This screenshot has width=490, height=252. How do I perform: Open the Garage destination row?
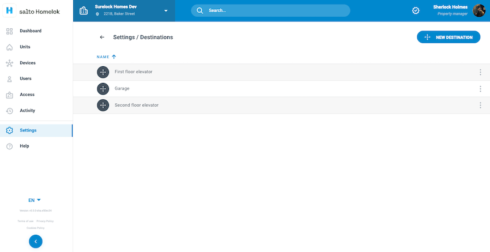pyautogui.click(x=281, y=89)
